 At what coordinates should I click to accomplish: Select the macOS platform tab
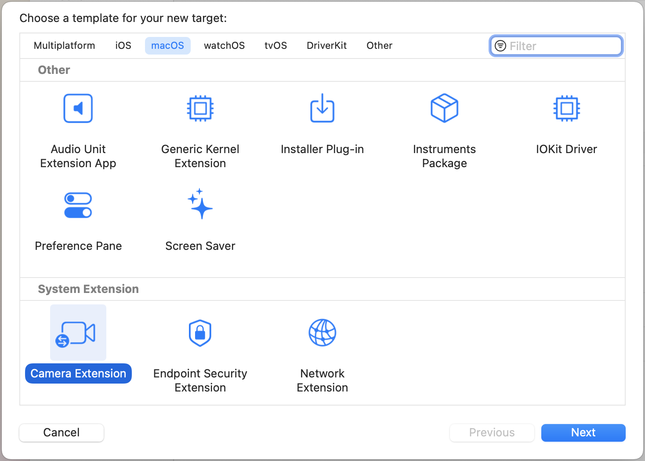[x=168, y=46]
